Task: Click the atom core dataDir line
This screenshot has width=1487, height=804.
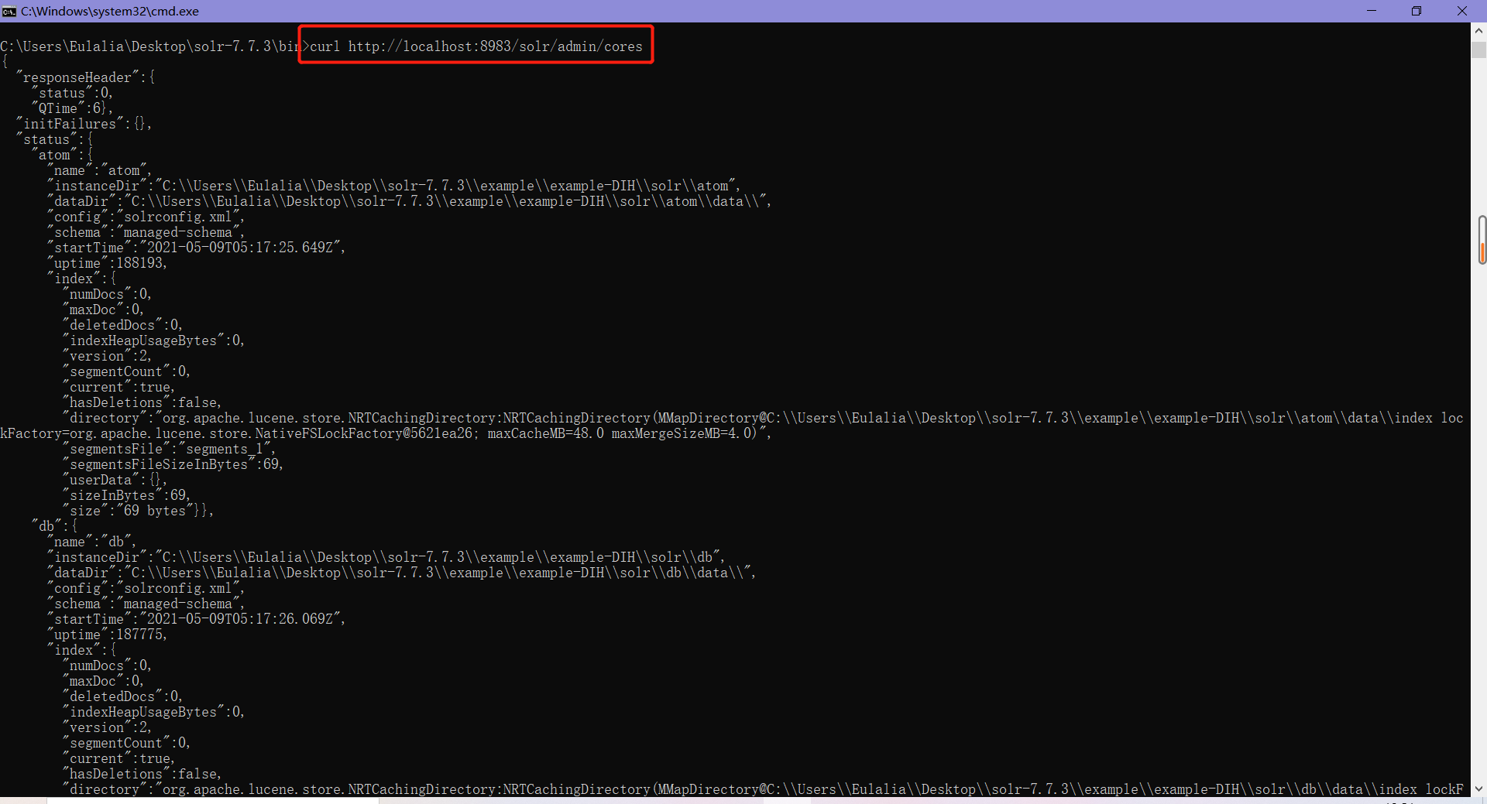Action: (x=410, y=201)
